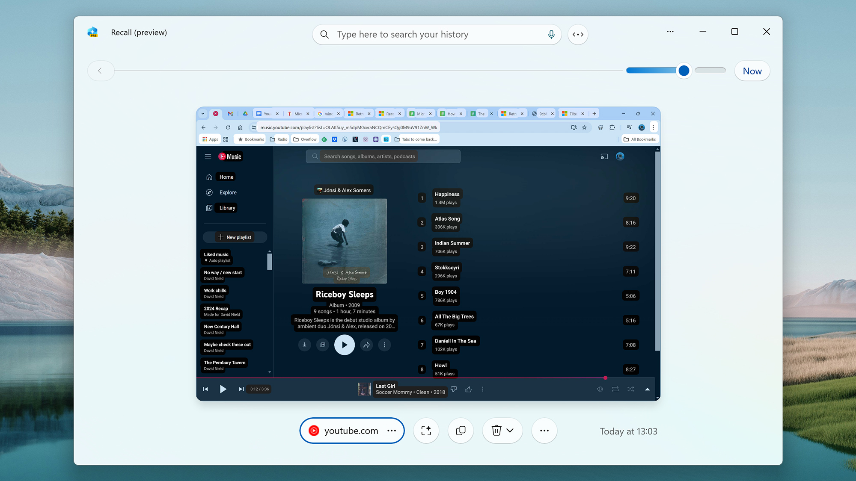Click the Riceboy Sleeps album cover
Viewport: 856px width, 481px height.
click(x=345, y=241)
